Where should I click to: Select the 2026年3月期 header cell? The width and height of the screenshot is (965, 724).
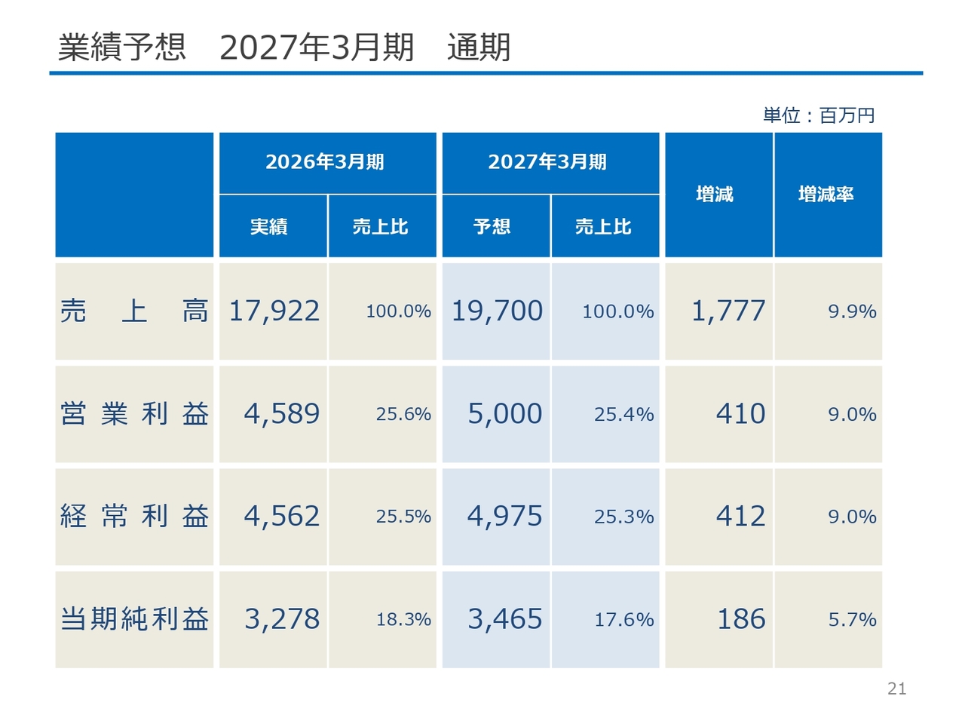tap(327, 163)
